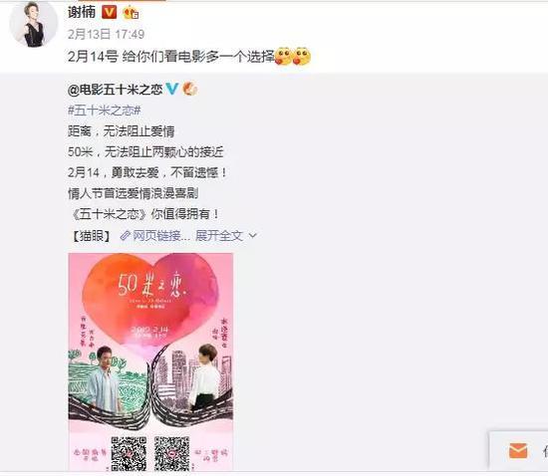Click the first blushing emoji in post
Image resolution: width=548 pixels, height=476 pixels.
(283, 56)
